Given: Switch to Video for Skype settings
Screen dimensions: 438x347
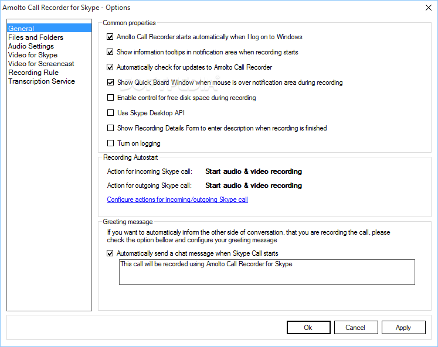Looking at the screenshot, I should [x=33, y=55].
